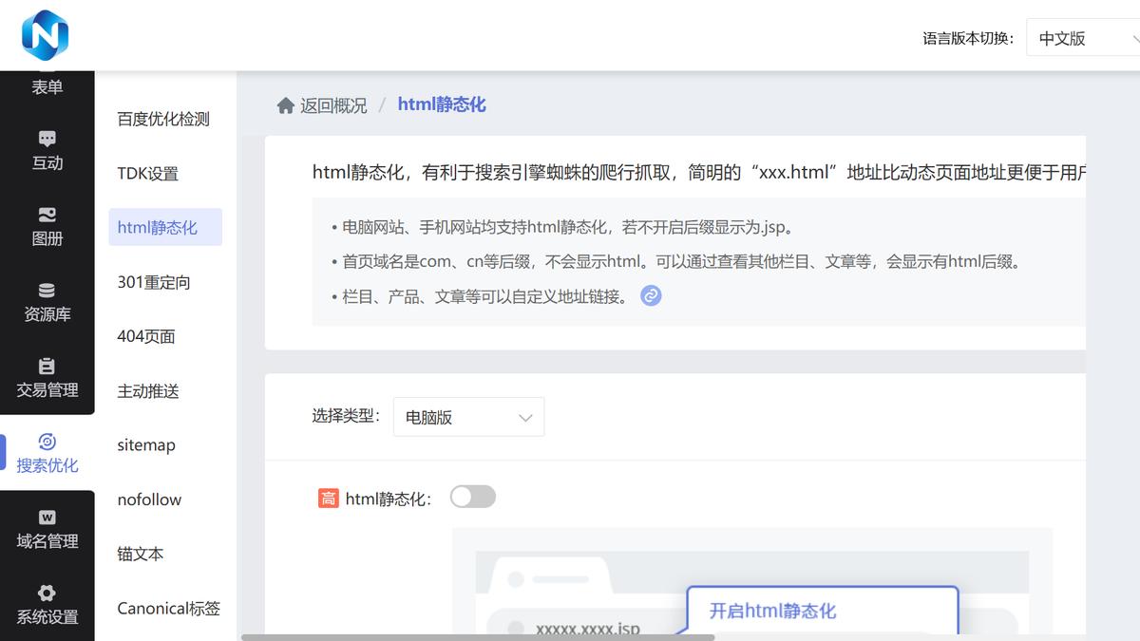Toggle the html静态化 switch
This screenshot has width=1140, height=641.
click(473, 497)
